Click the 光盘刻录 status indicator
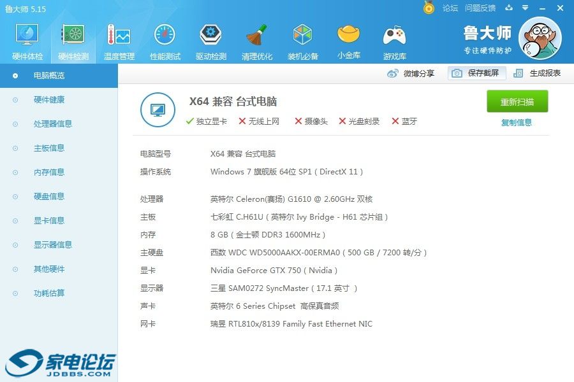The image size is (574, 382). (x=359, y=122)
